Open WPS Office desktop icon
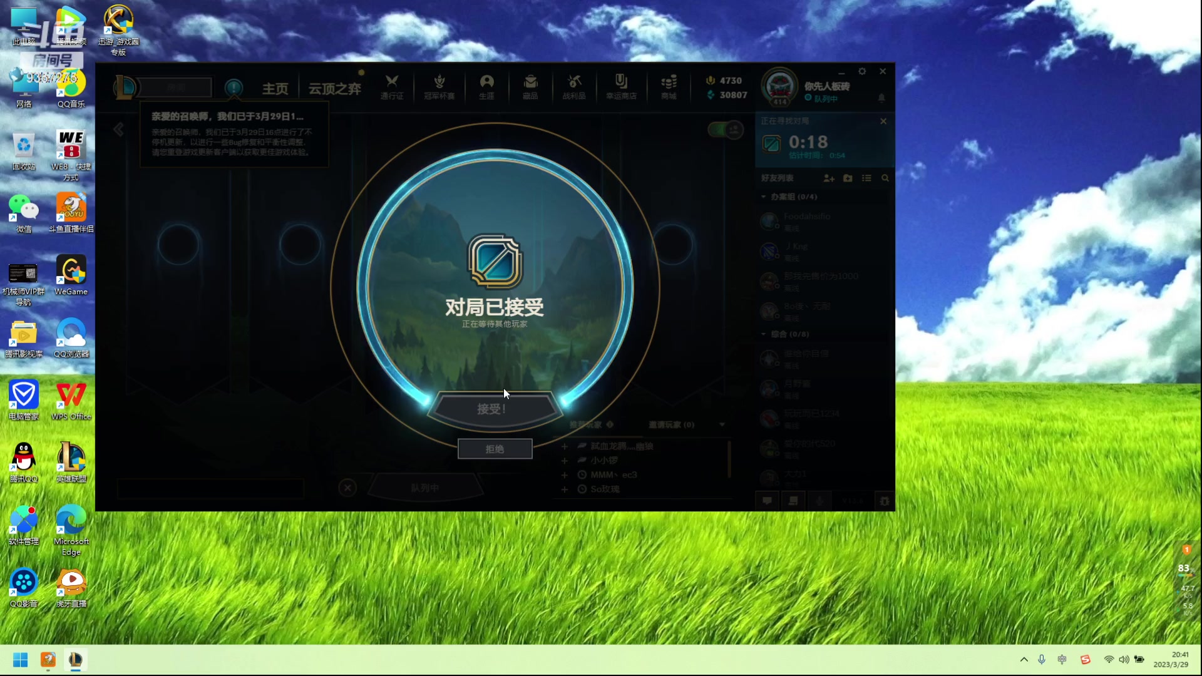1202x676 pixels. (71, 401)
